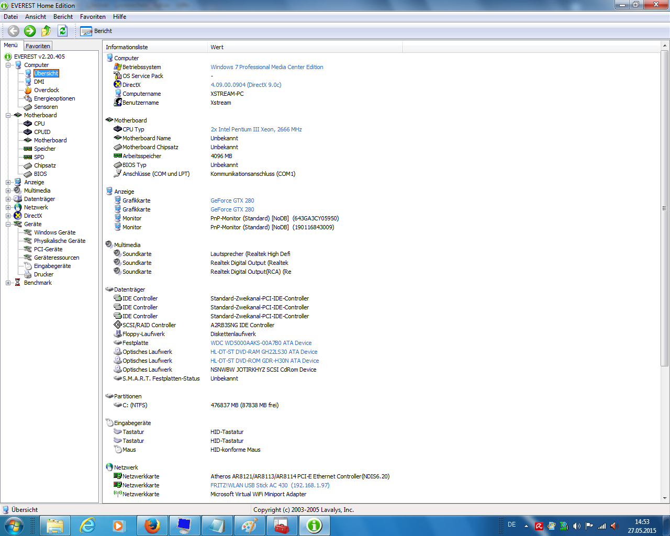Click the EVEREST info icon in taskbar
Screen dimensions: 670x536
(x=314, y=526)
